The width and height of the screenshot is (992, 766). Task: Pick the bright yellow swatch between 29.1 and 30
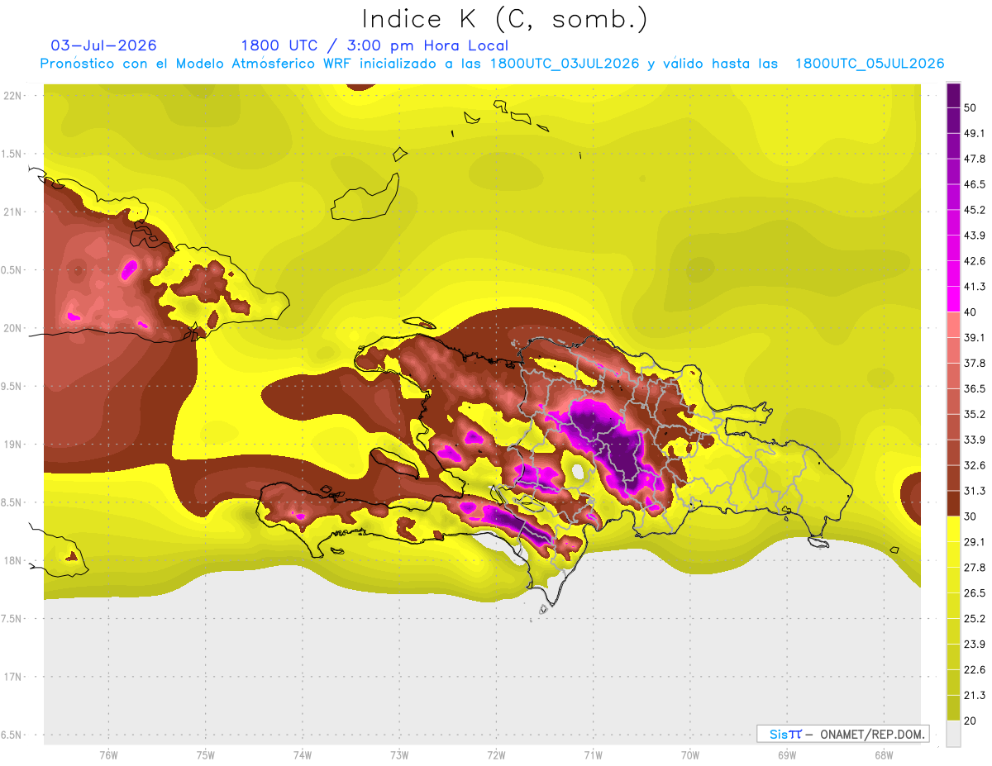coord(953,529)
